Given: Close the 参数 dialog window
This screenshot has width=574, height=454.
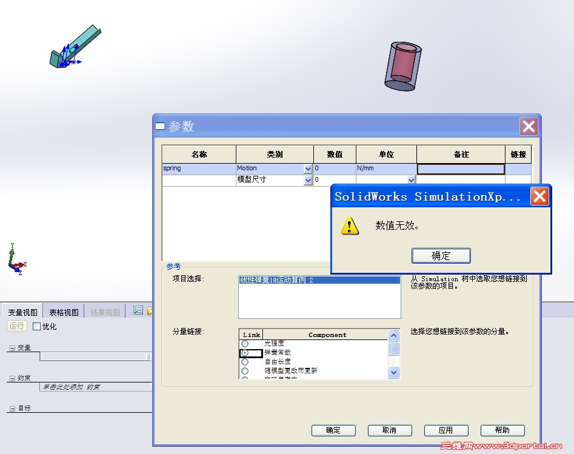Looking at the screenshot, I should tap(529, 127).
